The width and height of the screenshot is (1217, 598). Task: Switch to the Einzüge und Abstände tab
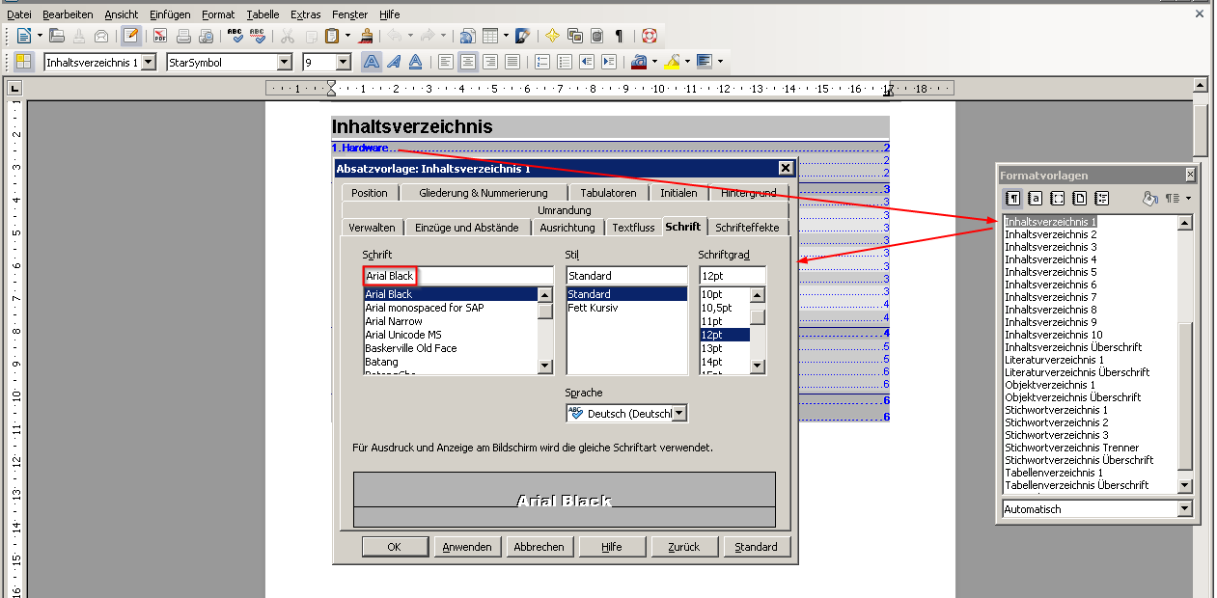point(467,228)
